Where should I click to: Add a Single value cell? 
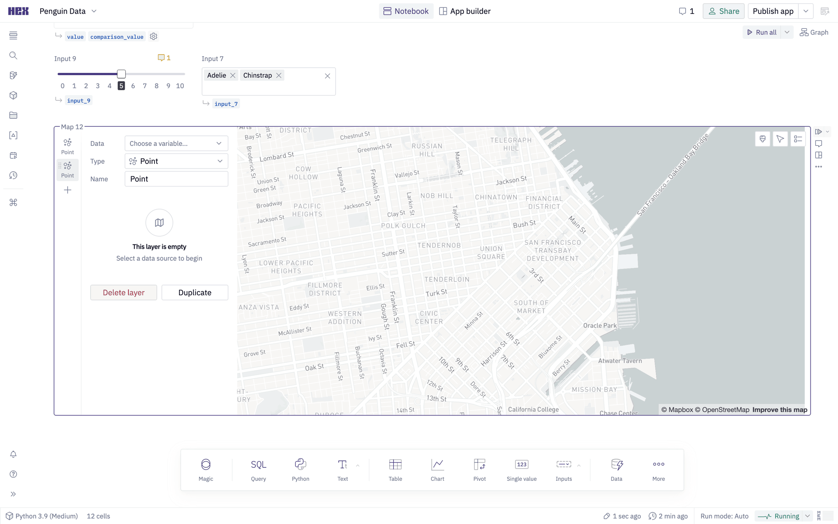[522, 470]
